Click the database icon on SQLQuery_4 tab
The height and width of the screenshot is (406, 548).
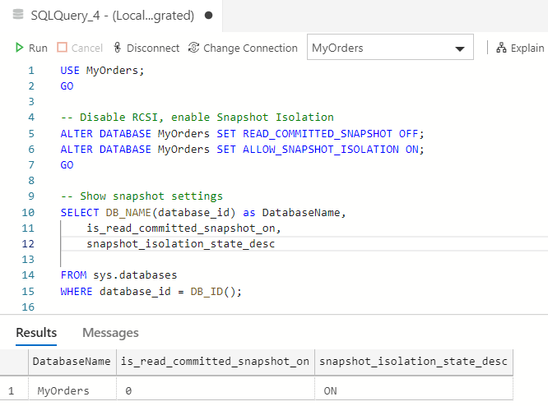pos(18,16)
